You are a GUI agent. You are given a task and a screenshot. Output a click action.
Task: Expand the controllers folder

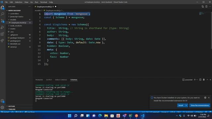pos(14,14)
